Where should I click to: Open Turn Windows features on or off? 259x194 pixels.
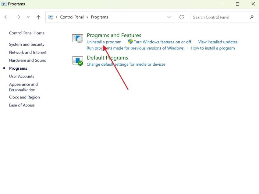[162, 42]
